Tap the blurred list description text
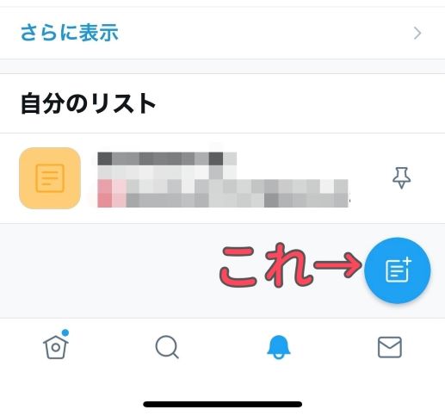Screen dimensions: 445x416 [x=223, y=193]
